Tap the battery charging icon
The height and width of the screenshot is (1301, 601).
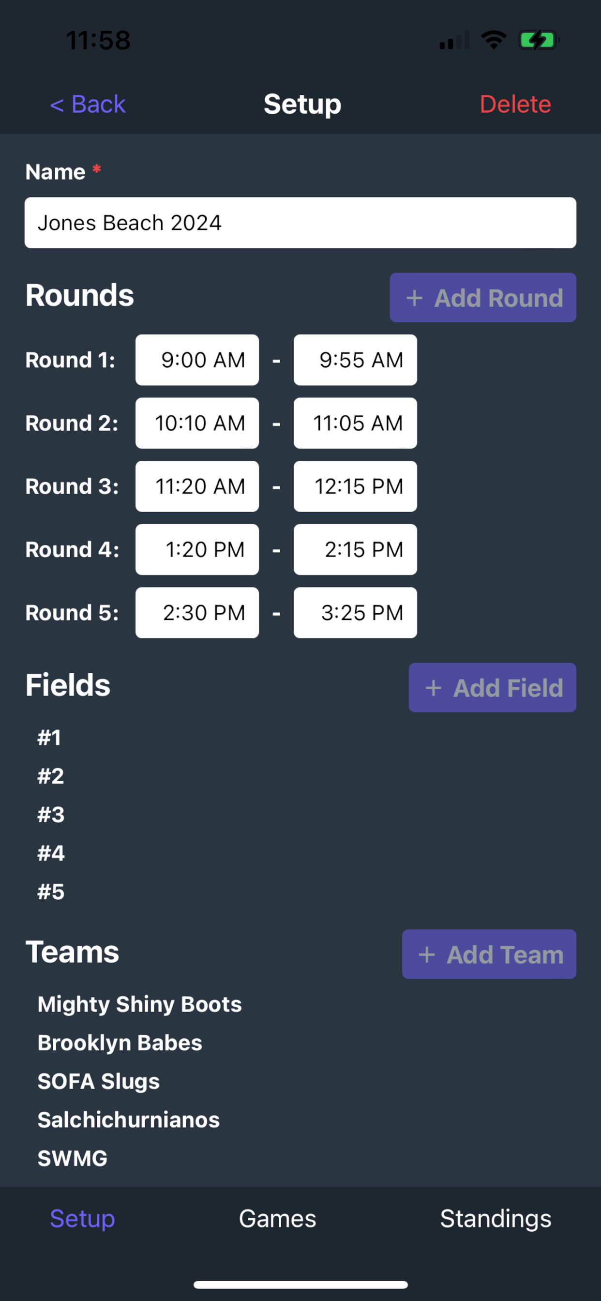pyautogui.click(x=539, y=40)
